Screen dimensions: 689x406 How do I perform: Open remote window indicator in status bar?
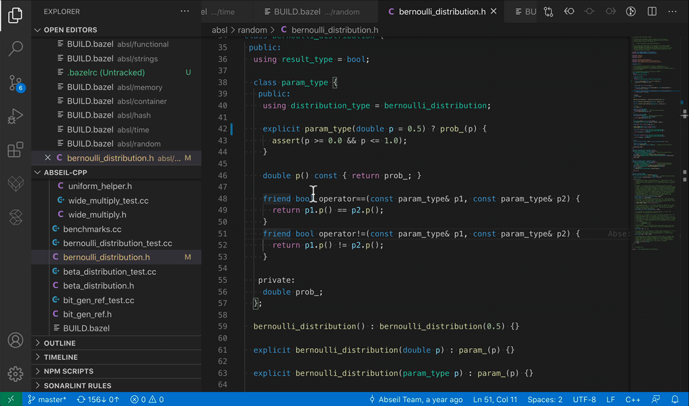(x=11, y=399)
